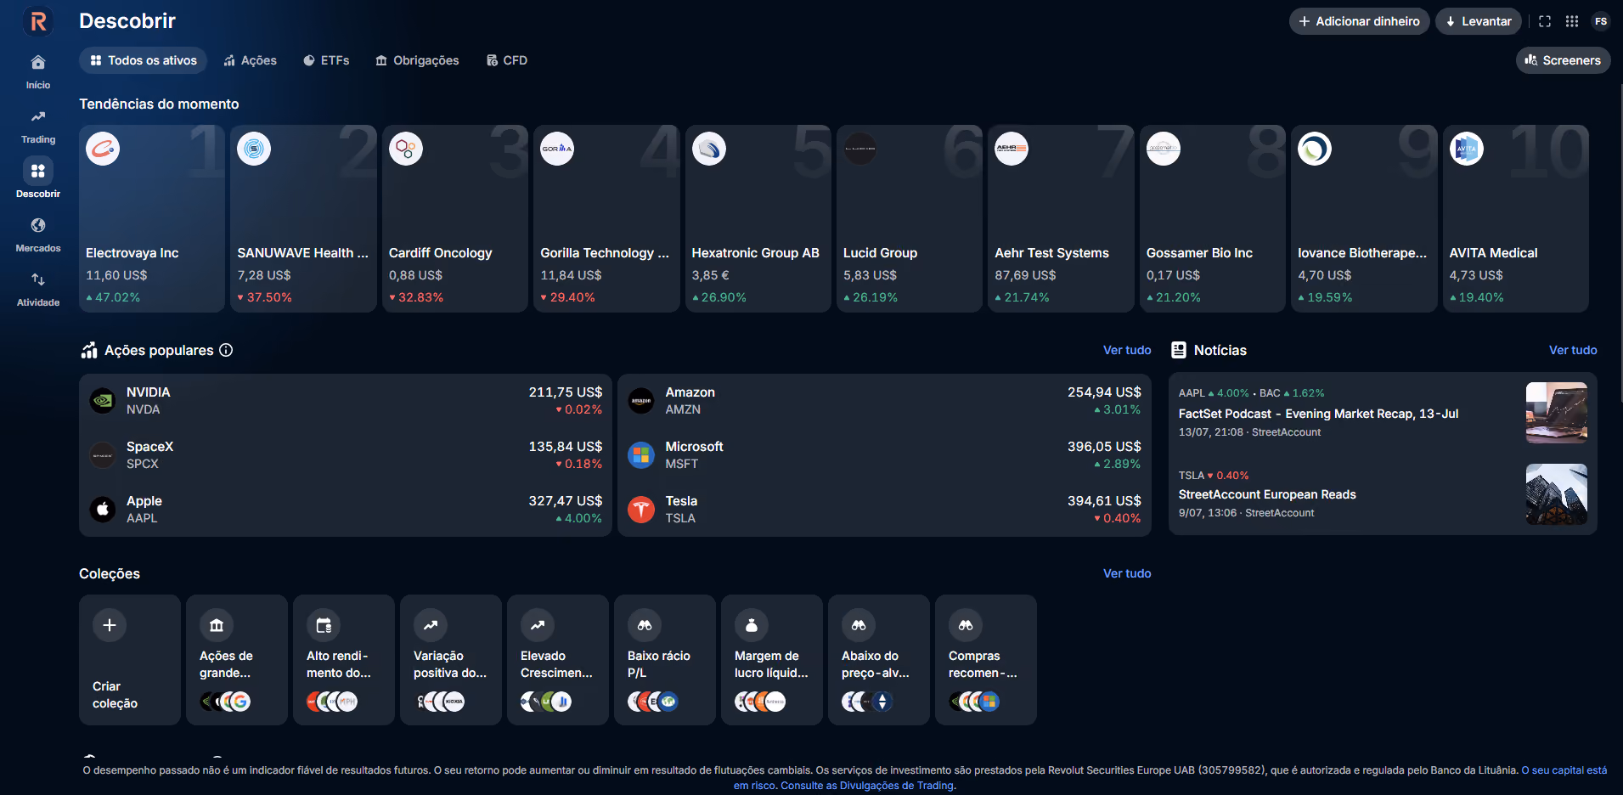Open the Margem de lucro líquido collection
1623x795 pixels.
772,660
